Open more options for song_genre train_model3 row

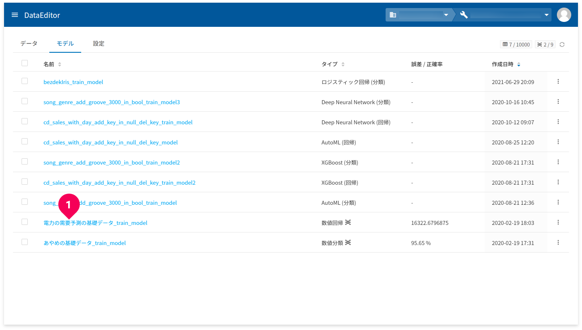[x=558, y=102]
